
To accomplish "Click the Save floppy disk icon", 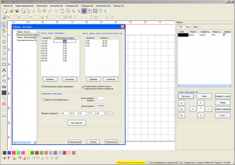I will (17, 11).
